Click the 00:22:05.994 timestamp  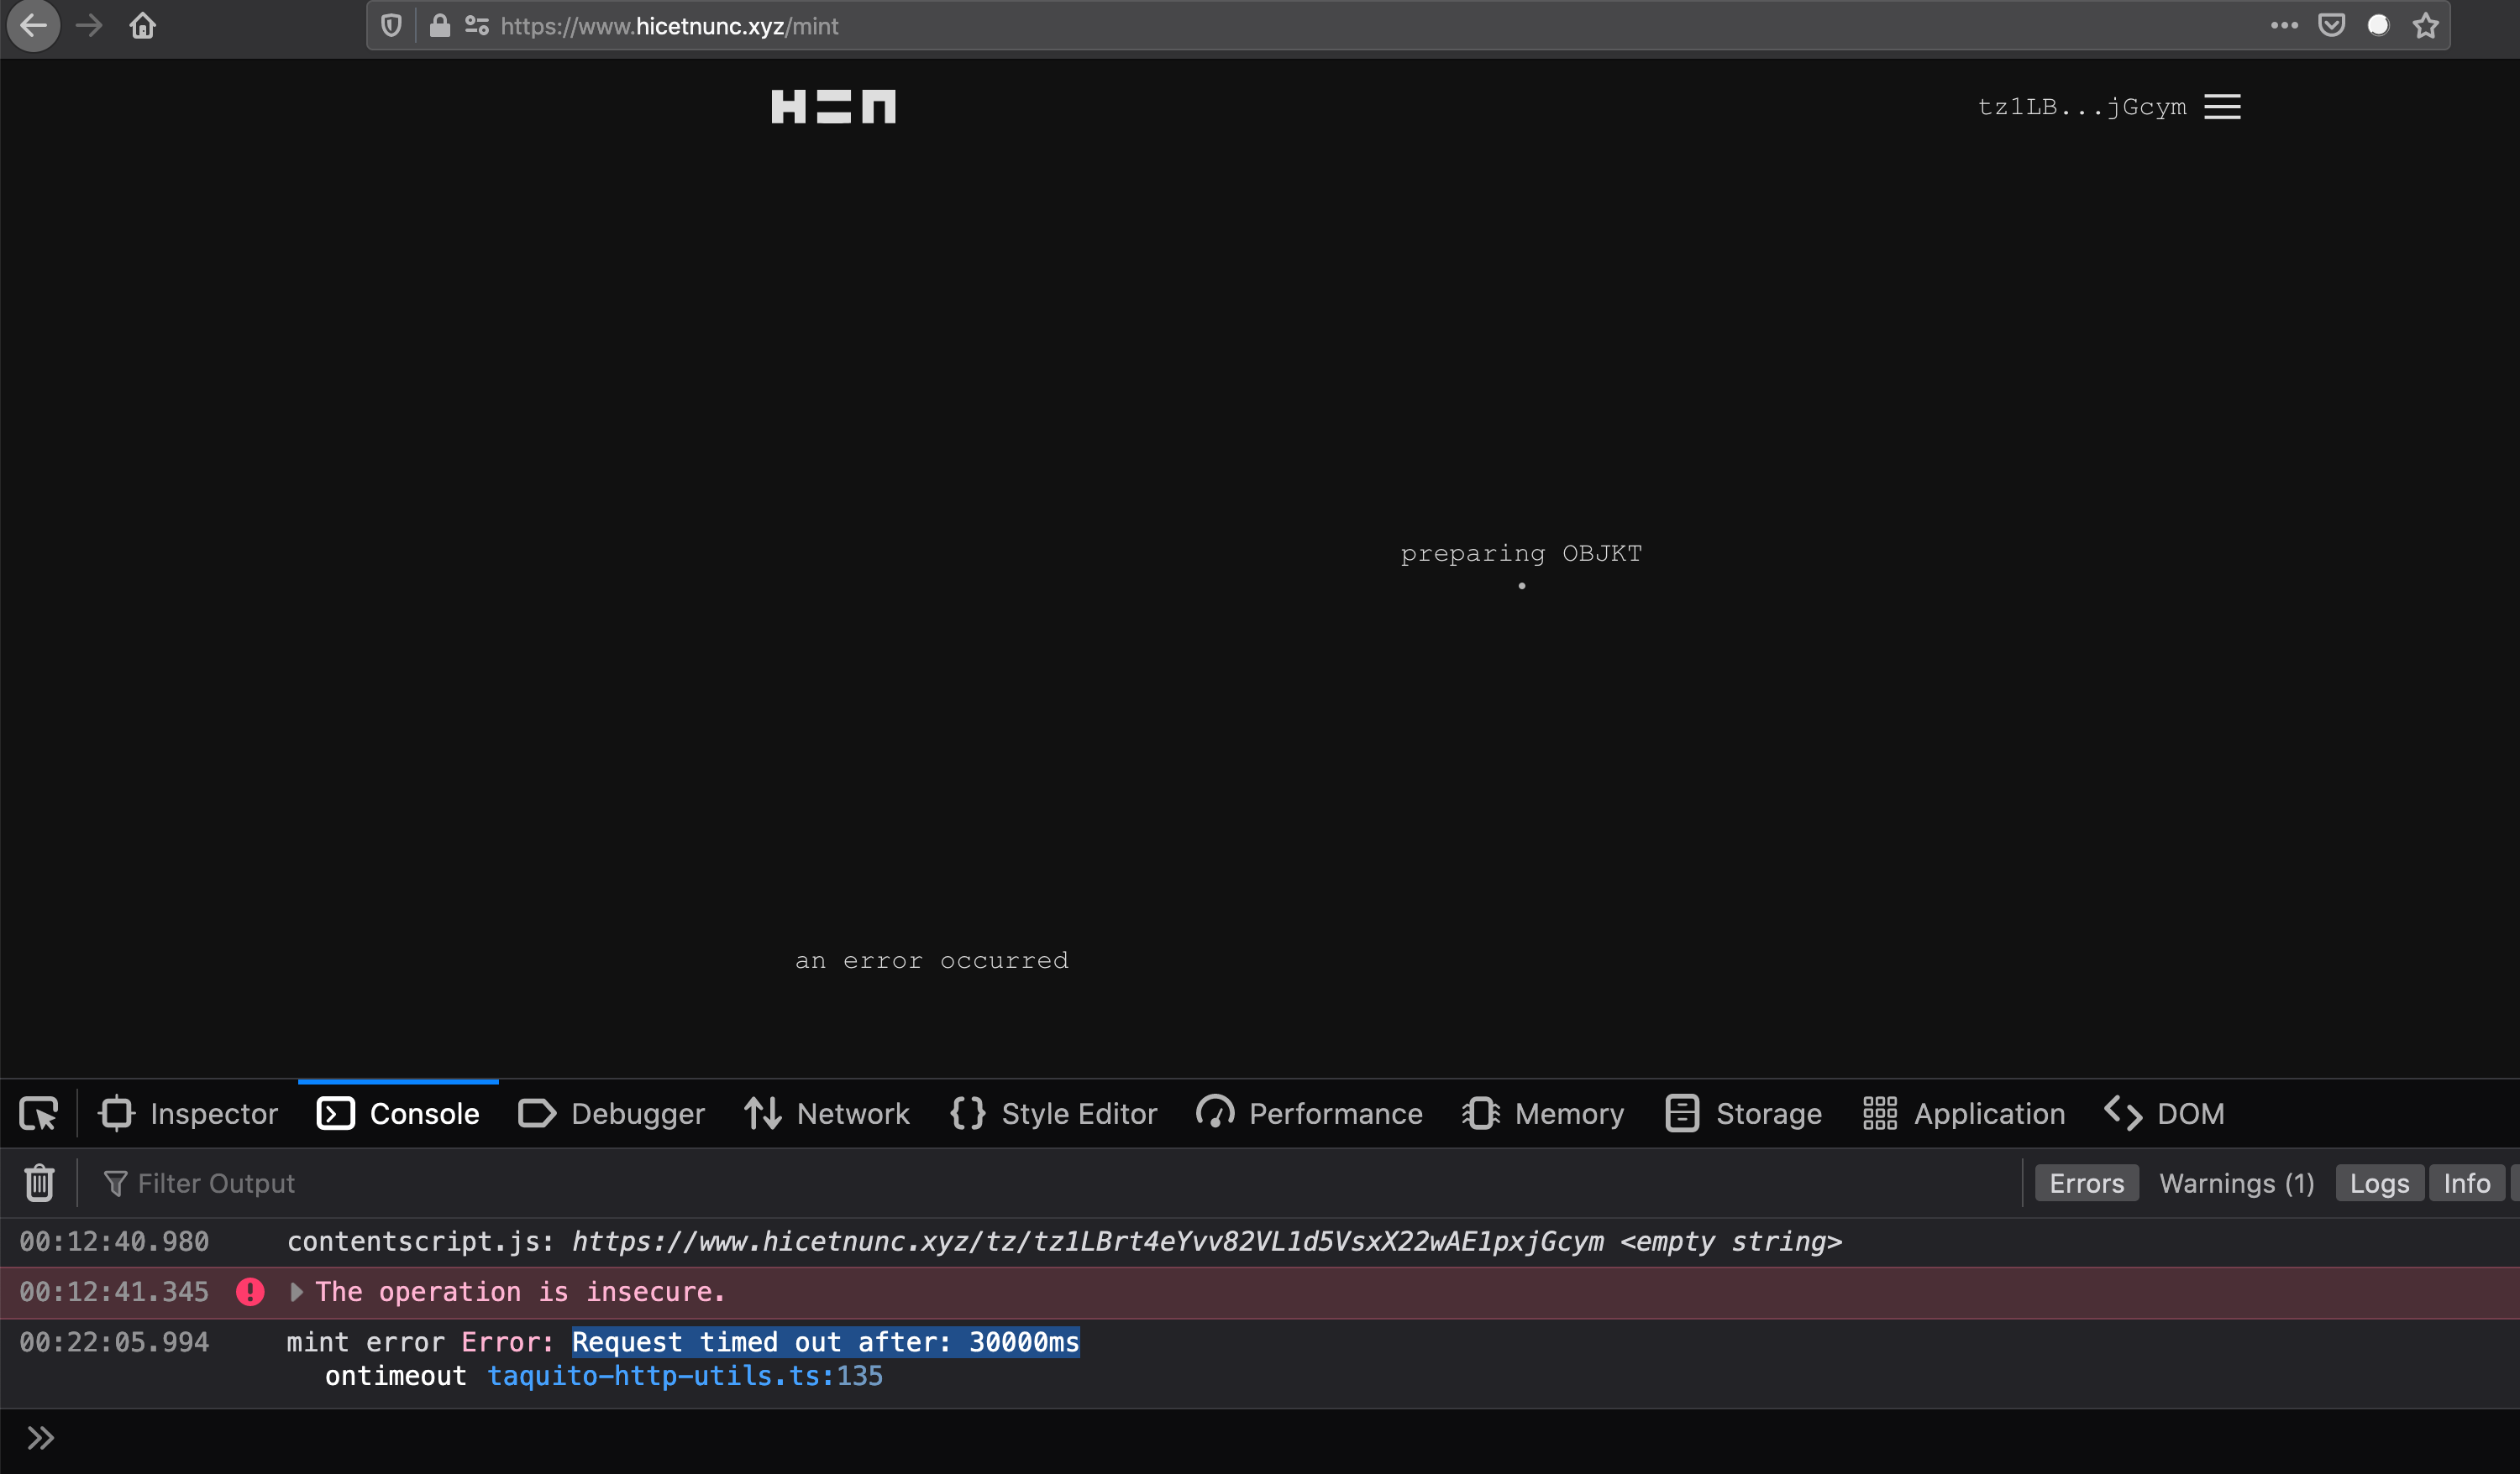click(115, 1342)
